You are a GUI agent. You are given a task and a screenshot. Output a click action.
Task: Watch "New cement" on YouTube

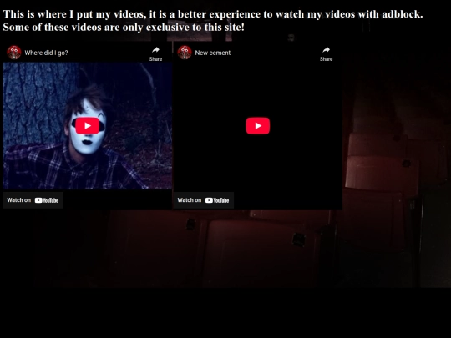click(x=203, y=200)
